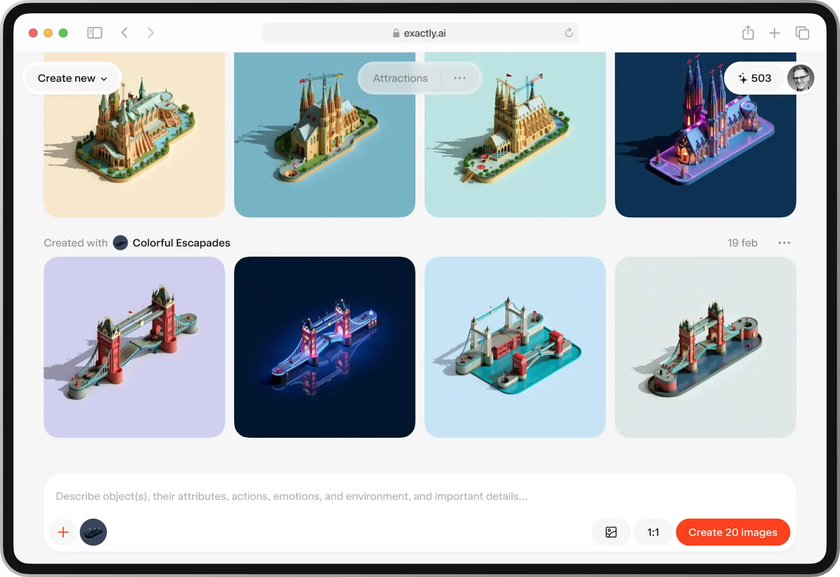Open the cathedral image on teal-blue background
This screenshot has width=840, height=577.
[x=325, y=134]
